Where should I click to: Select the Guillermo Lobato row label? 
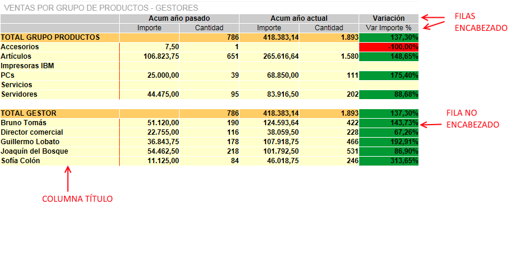[30, 142]
